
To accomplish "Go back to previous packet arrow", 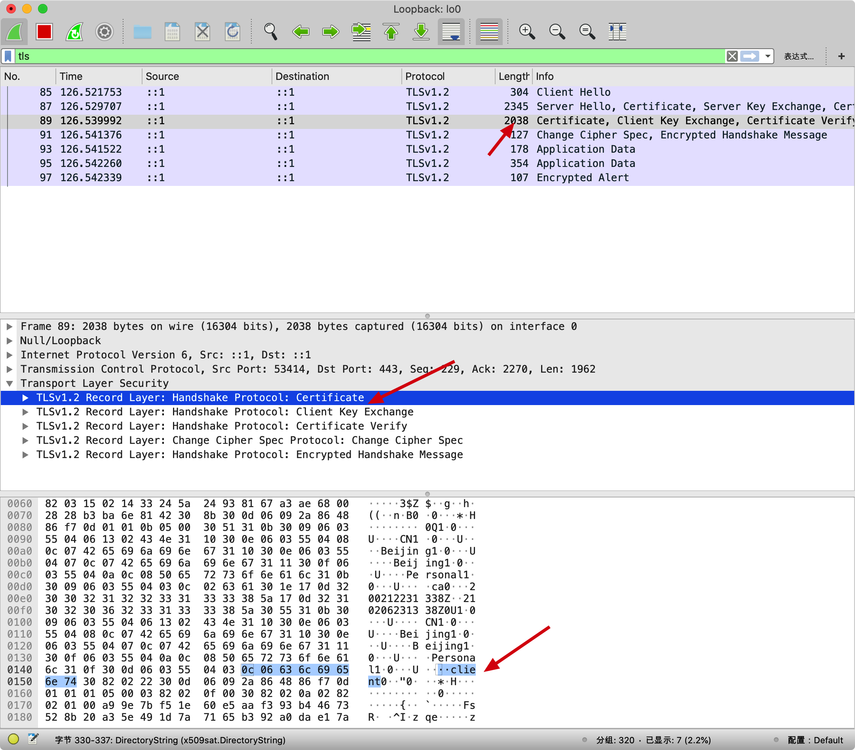I will click(x=300, y=32).
